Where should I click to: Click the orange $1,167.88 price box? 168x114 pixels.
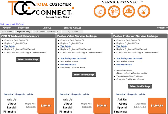click(157, 106)
